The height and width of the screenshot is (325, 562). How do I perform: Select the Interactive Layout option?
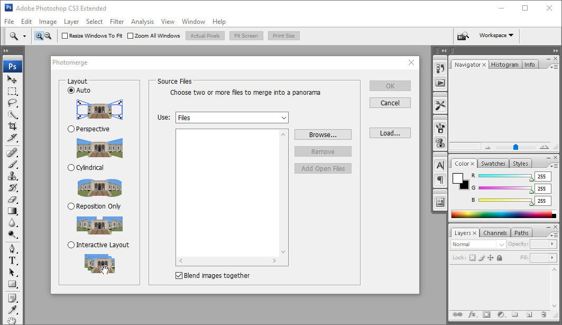71,245
